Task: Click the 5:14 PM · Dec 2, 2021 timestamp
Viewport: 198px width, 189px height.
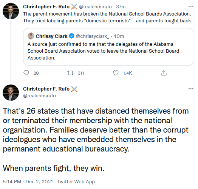Action: [28, 182]
